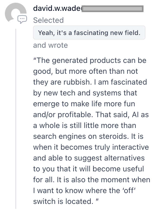Screen dimensions: 163x211
Task: Click the line "to you that it will become useful"
Action: point(88,169)
